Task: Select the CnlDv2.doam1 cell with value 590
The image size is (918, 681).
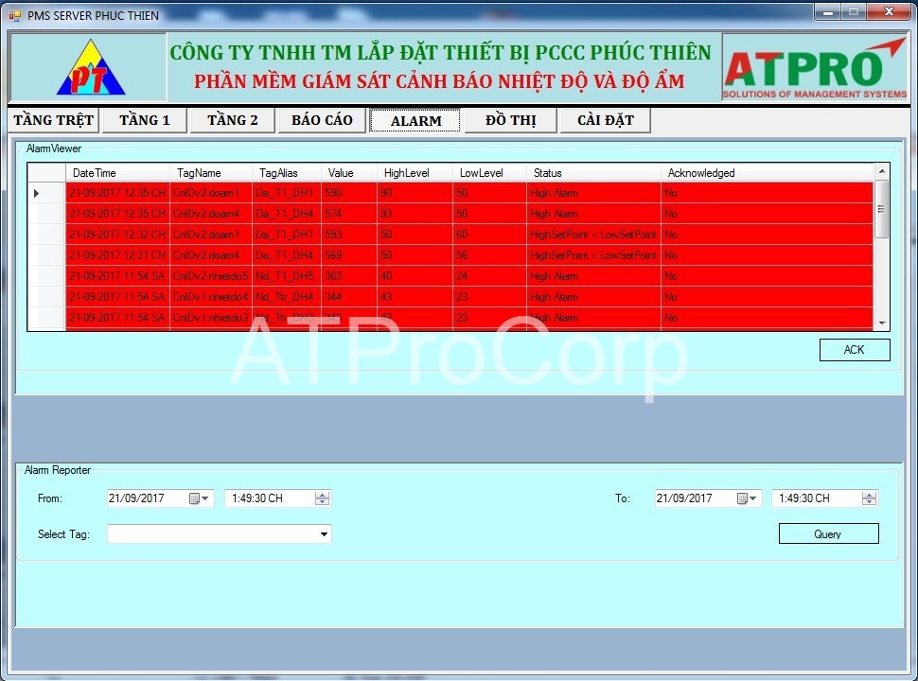Action: (211, 193)
